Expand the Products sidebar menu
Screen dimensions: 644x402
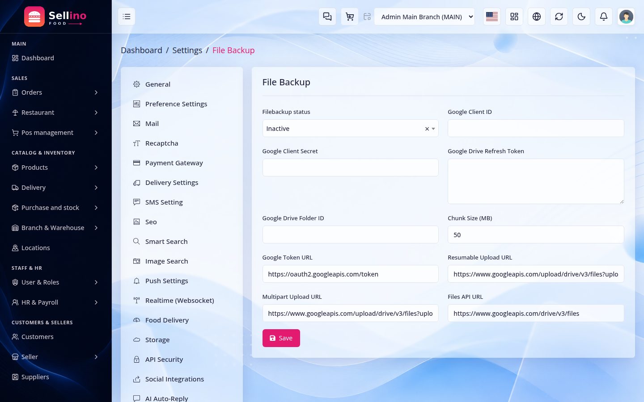click(x=55, y=167)
